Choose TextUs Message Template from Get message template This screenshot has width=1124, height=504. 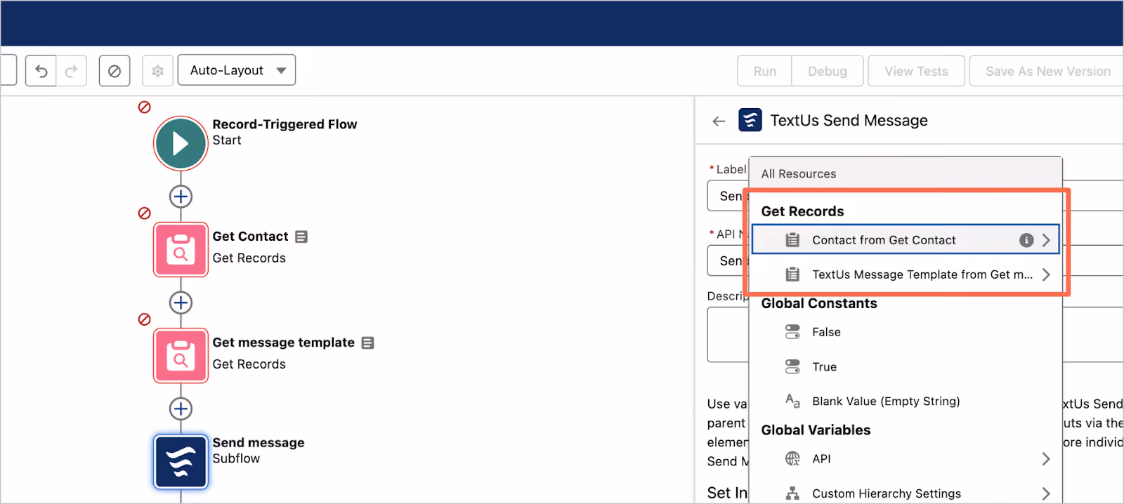pyautogui.click(x=905, y=274)
